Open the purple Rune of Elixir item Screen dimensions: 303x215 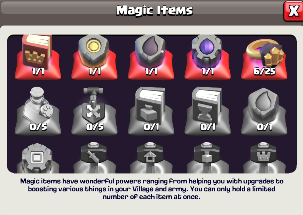tap(207, 51)
